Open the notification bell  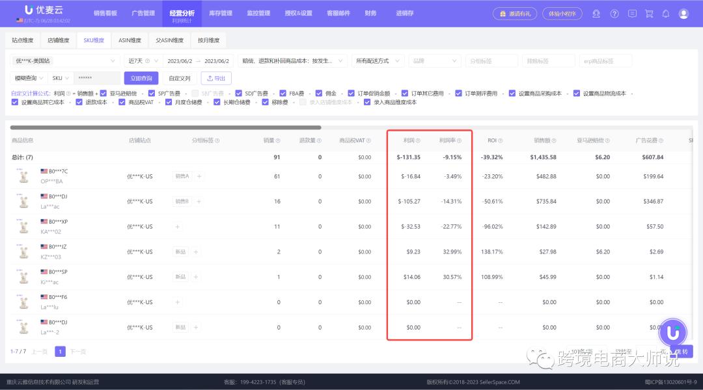pos(666,14)
